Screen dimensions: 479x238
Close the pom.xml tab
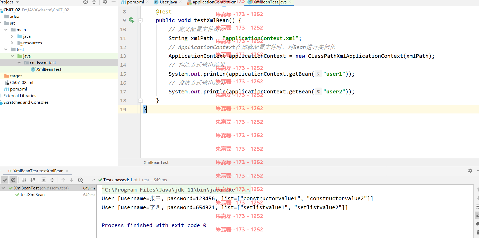click(x=147, y=2)
